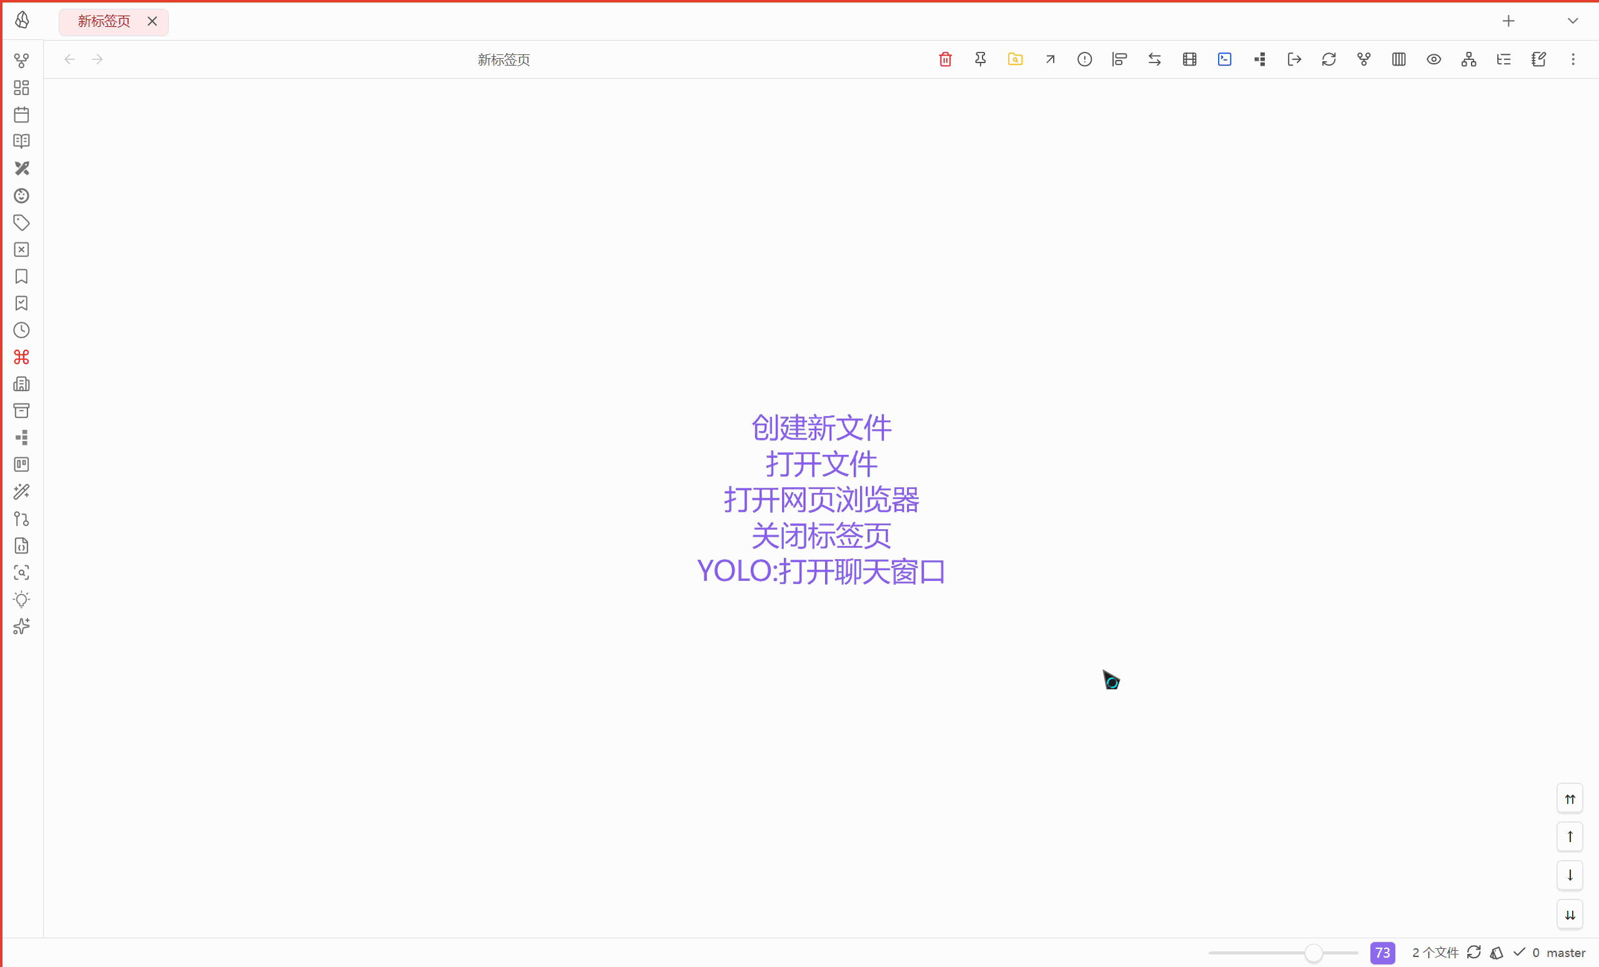Toggle edit mode with the swap arrows icon
Screen dimensions: 1599x967
click(1154, 59)
